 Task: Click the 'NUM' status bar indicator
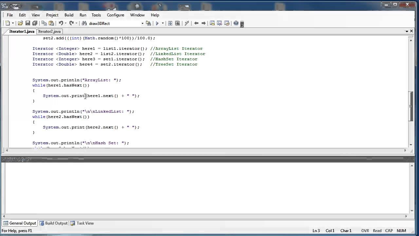[401, 231]
